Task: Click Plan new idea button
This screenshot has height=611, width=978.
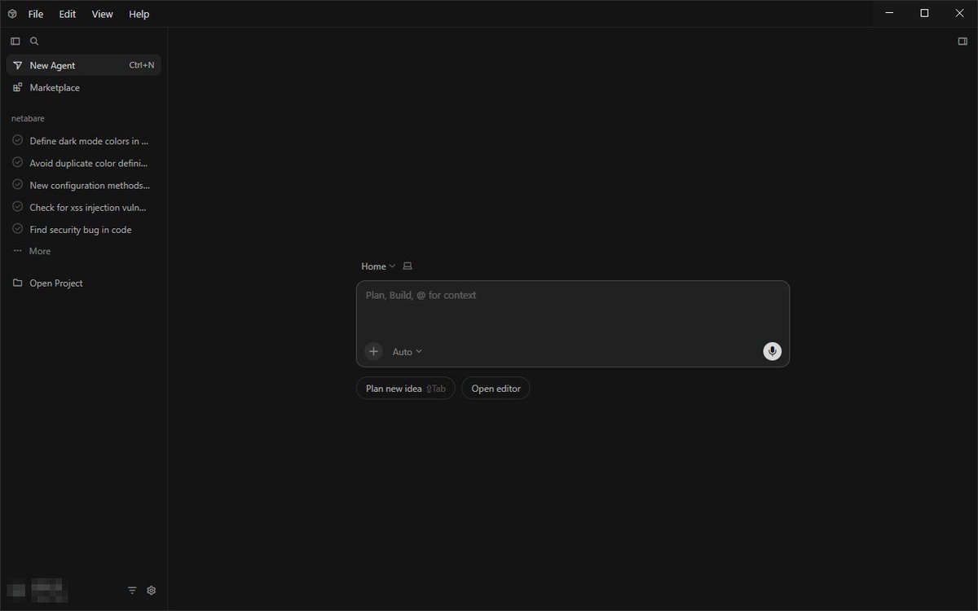Action: (406, 389)
